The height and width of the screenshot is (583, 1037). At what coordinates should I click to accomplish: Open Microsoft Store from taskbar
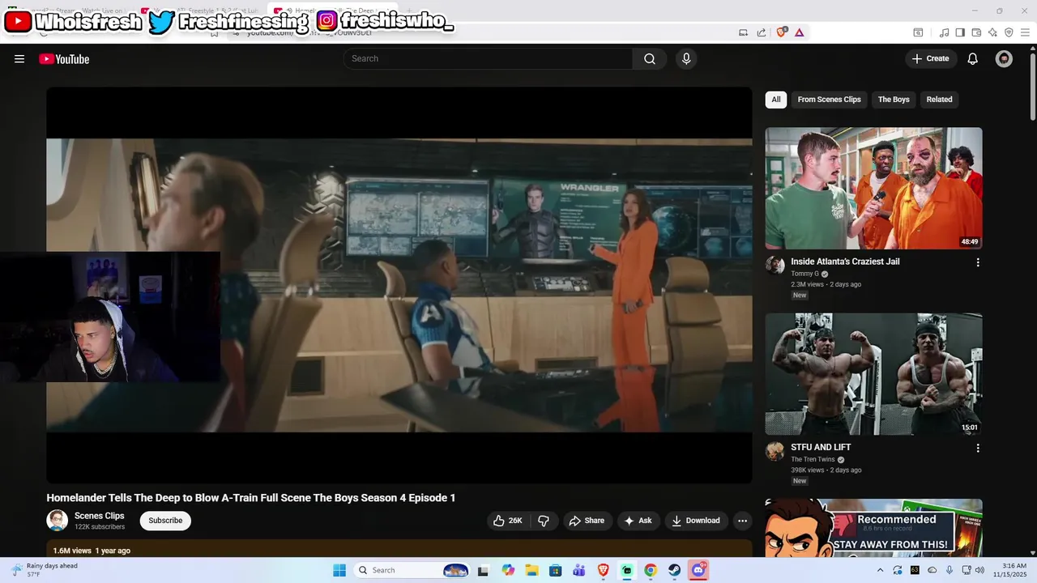coord(555,570)
